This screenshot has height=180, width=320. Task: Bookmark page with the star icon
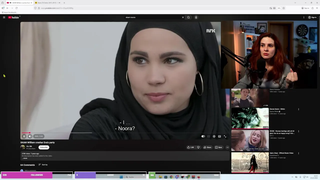tap(283, 8)
